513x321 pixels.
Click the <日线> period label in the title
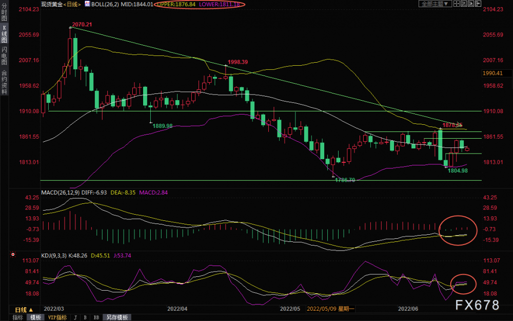tap(72, 4)
